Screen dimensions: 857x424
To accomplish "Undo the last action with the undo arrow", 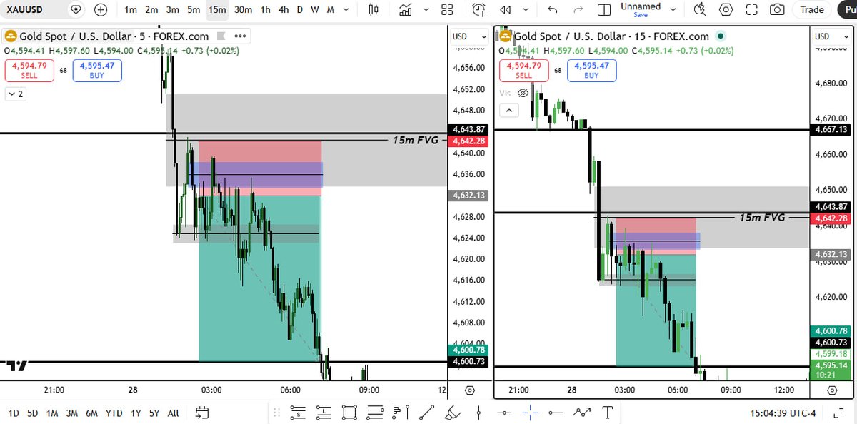I will (x=553, y=10).
